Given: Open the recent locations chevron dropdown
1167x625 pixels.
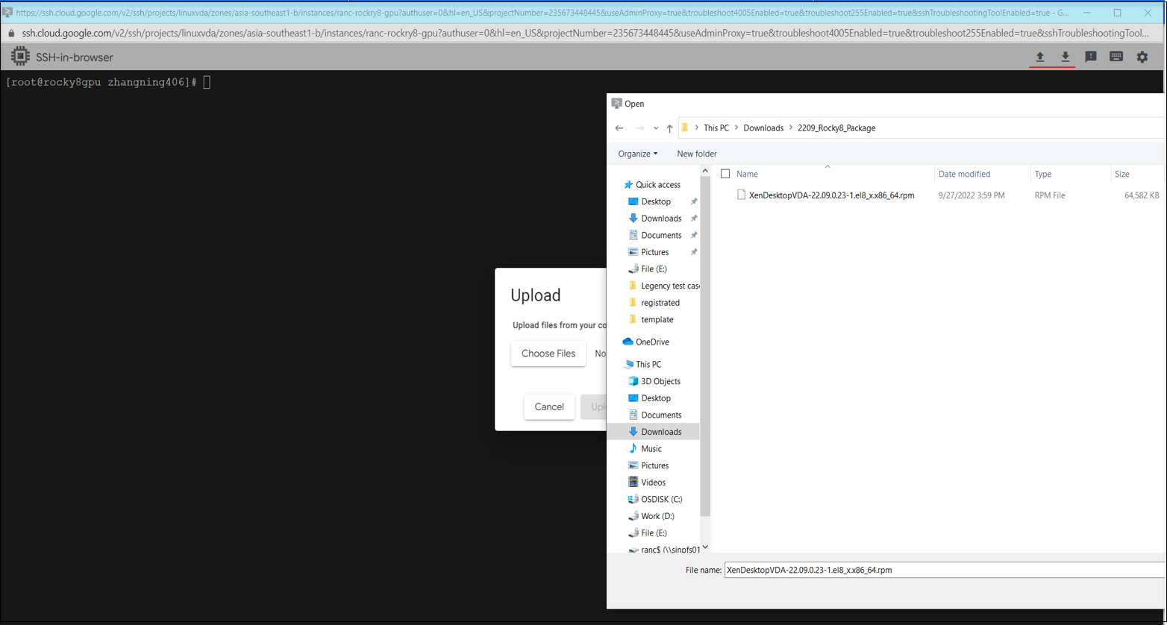Looking at the screenshot, I should pyautogui.click(x=656, y=128).
